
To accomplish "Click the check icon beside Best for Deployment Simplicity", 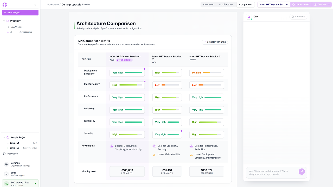I will [x=112, y=146].
